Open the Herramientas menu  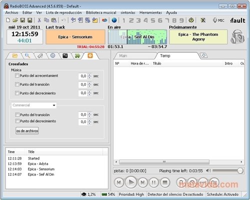pyautogui.click(x=150, y=12)
